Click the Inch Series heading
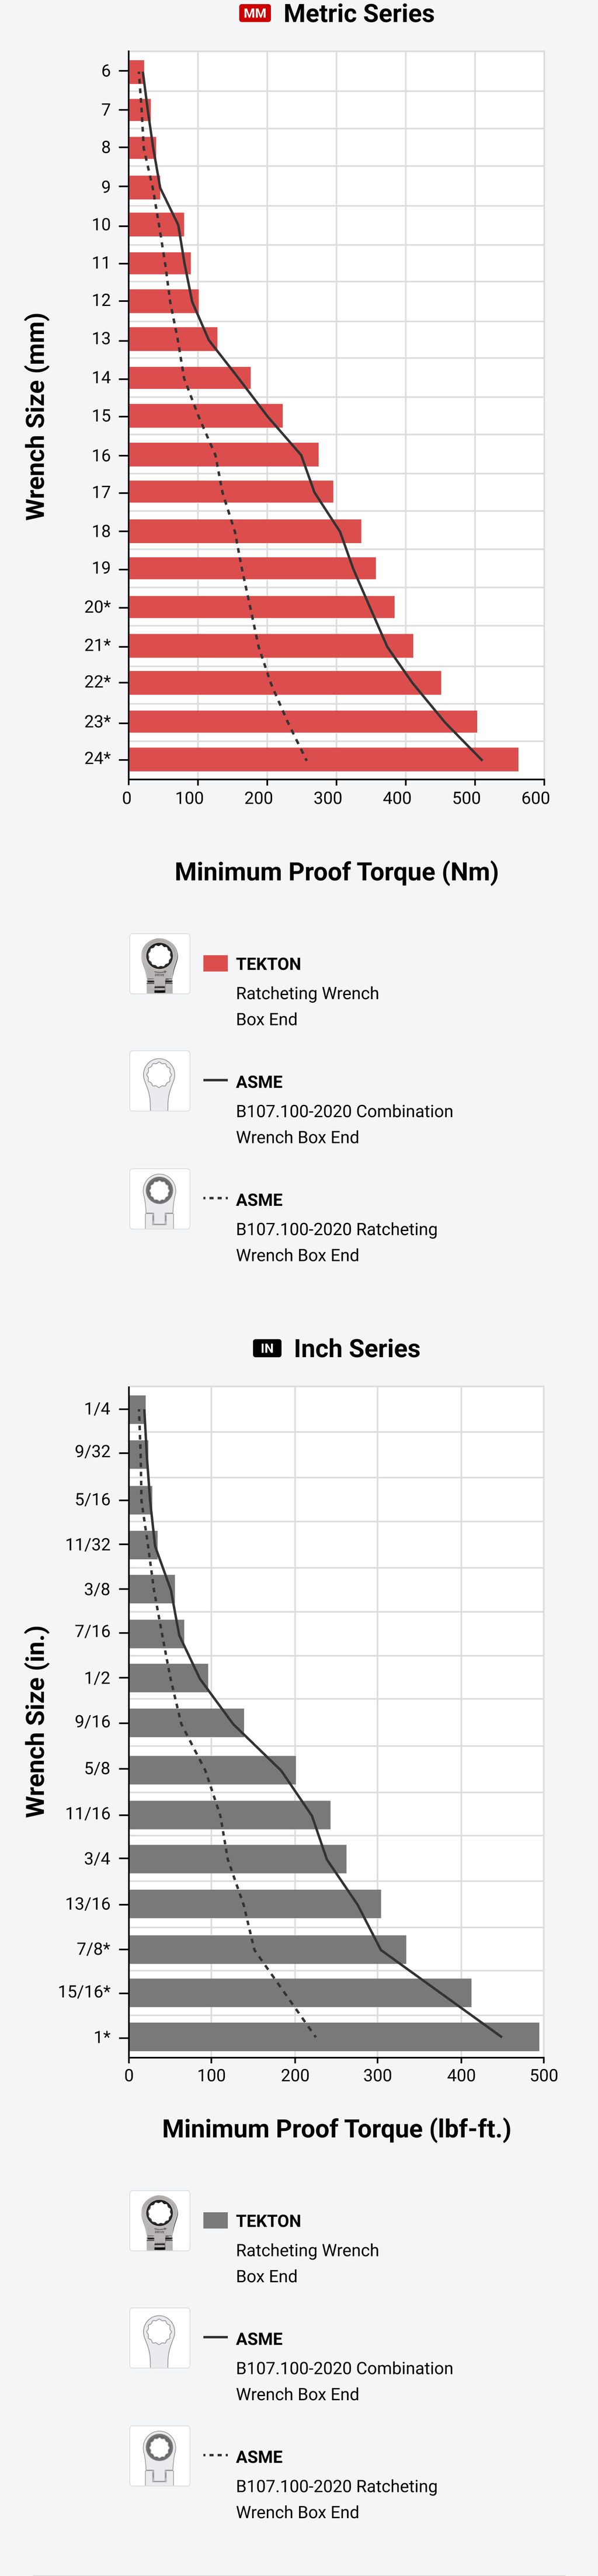Viewport: 598px width, 2576px height. (356, 1348)
